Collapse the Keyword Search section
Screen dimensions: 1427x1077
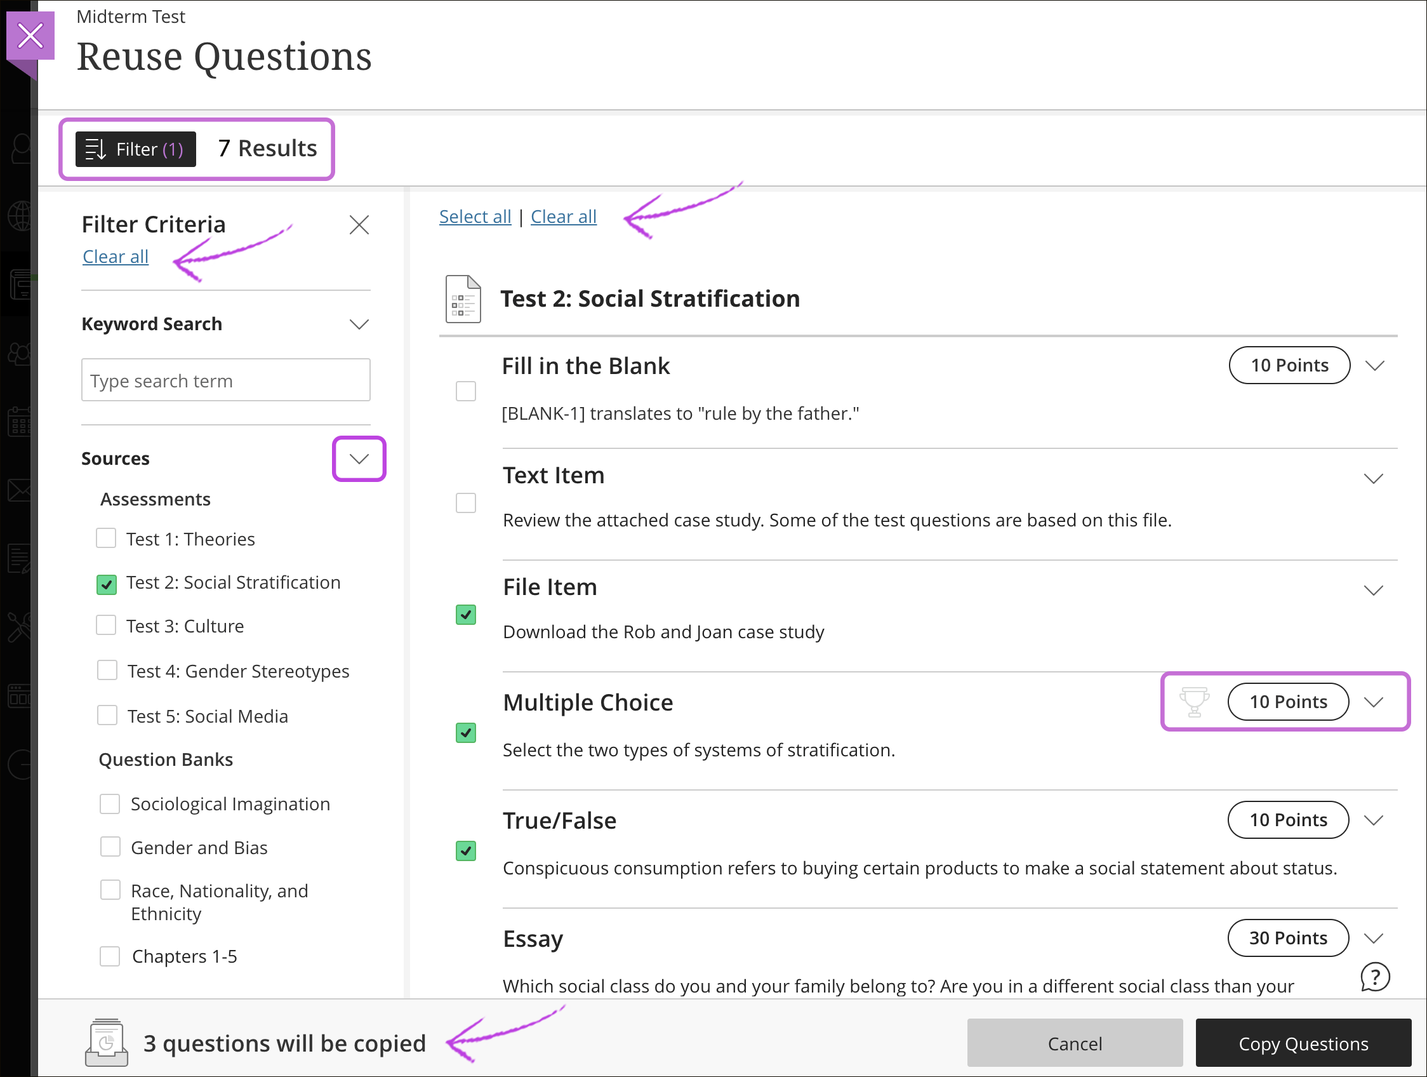[x=359, y=324]
